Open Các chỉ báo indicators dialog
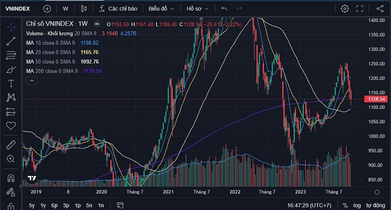Viewport: 391px width, 210px height. (118, 9)
